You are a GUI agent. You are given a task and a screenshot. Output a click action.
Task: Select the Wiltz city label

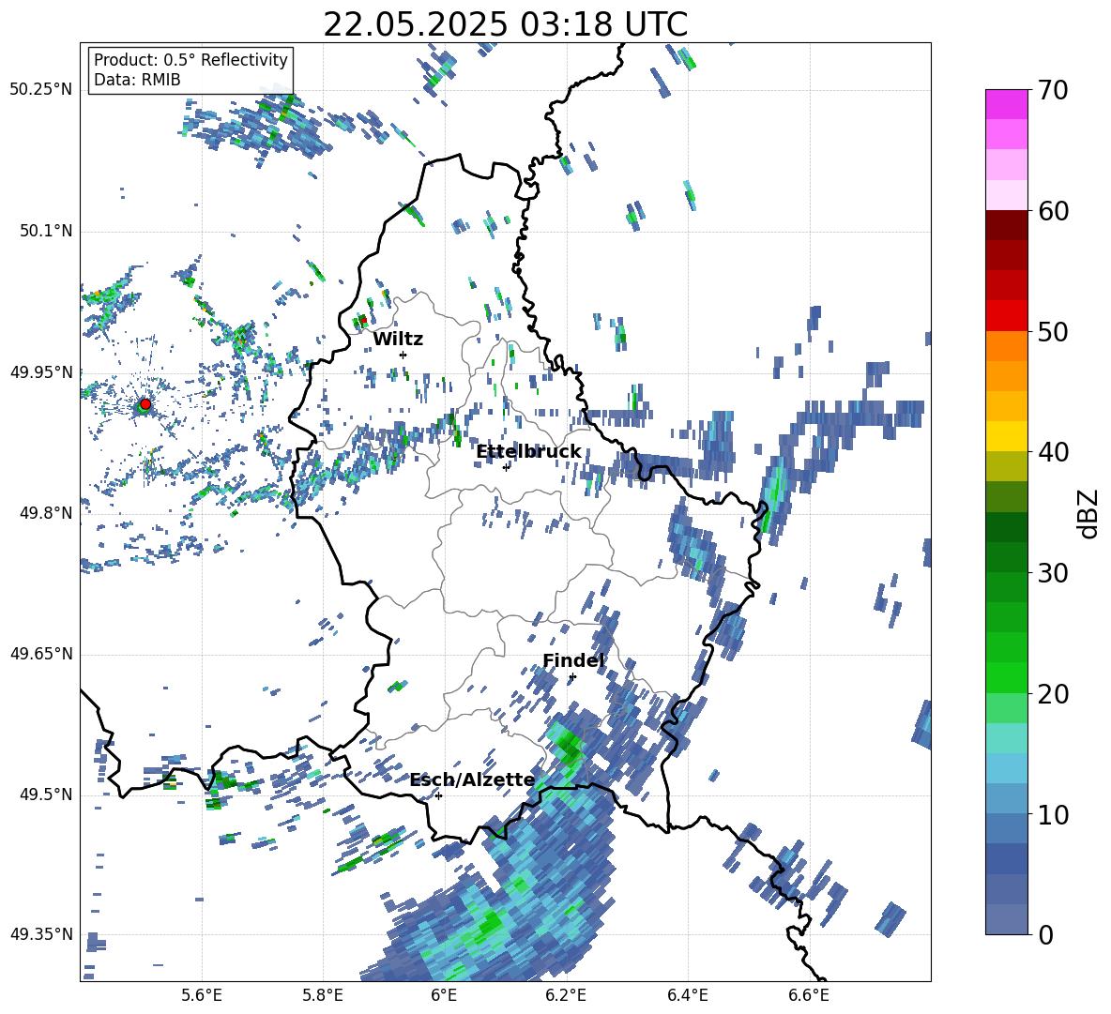[398, 340]
